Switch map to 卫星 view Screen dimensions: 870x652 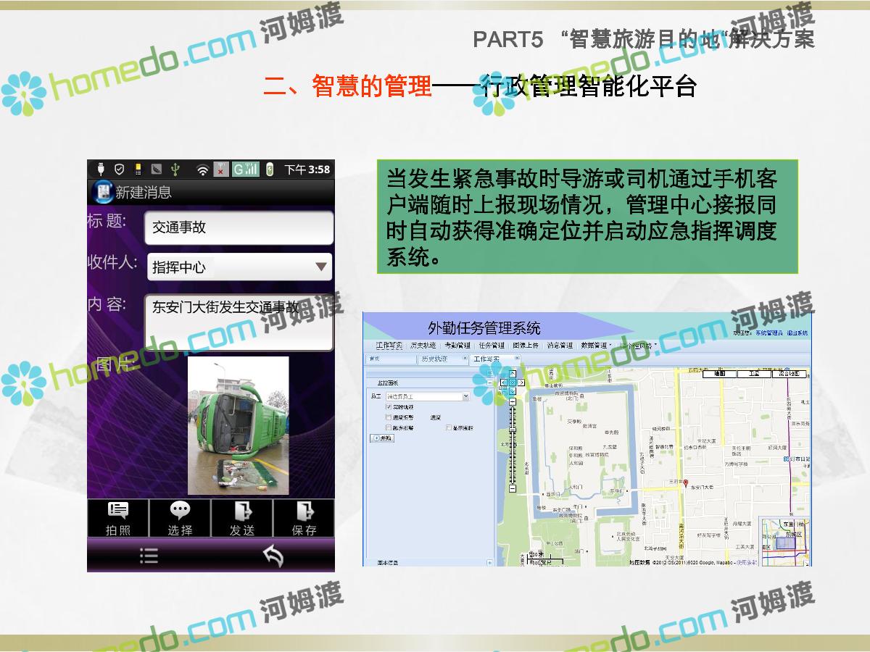[x=754, y=374]
